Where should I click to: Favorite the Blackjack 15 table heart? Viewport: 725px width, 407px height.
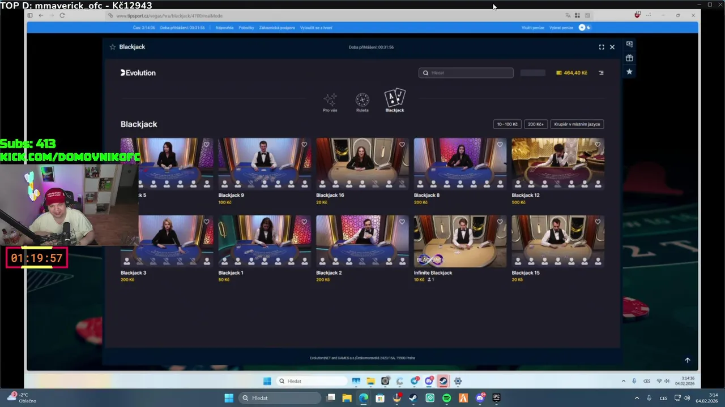(x=598, y=222)
